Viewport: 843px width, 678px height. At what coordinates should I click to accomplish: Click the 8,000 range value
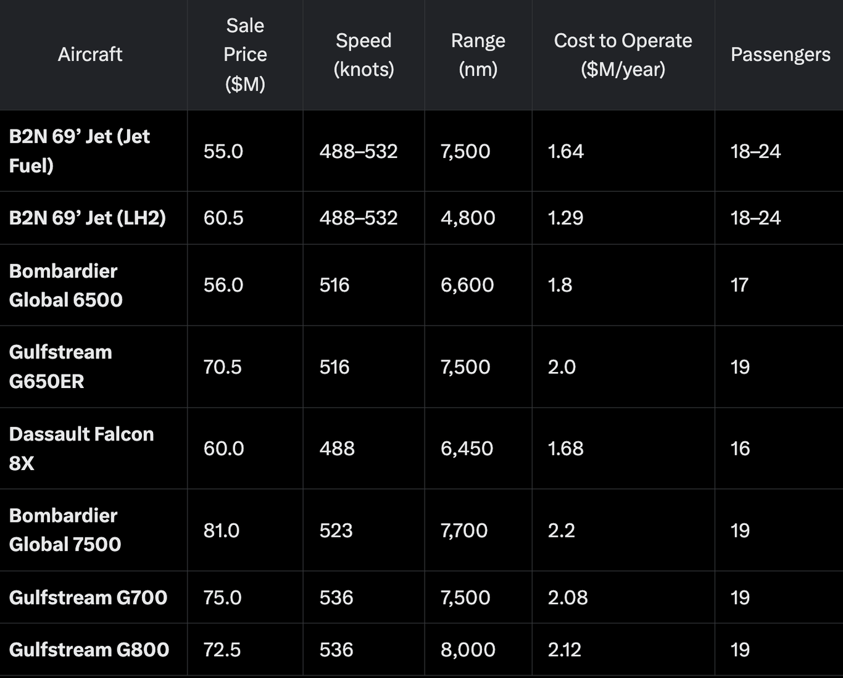point(468,650)
